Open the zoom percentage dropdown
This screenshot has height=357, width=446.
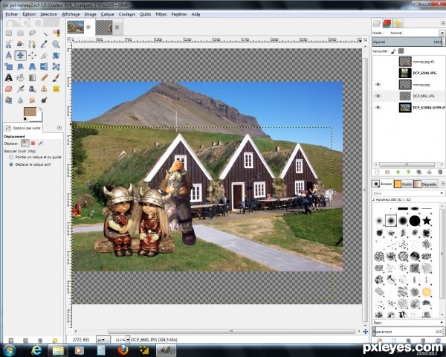[128, 340]
